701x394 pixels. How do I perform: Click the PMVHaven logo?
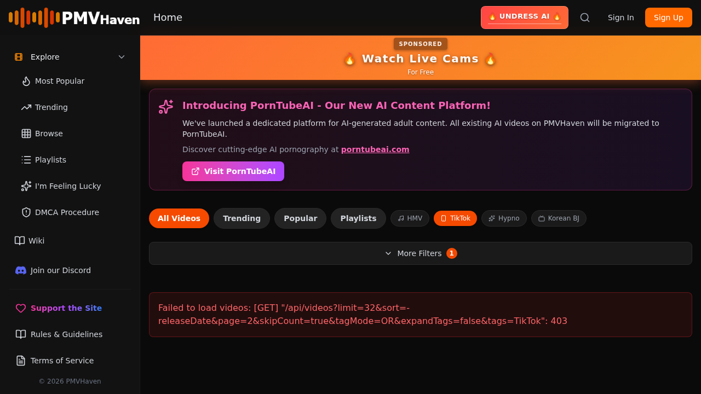74,18
